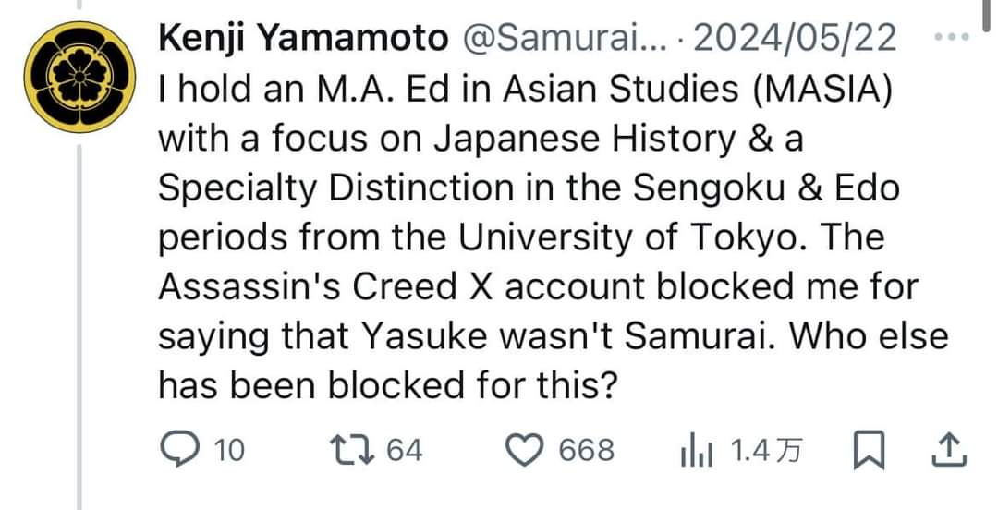Open Kenji Yamamoto's round crest avatar
Screen dimensions: 998x510
79,77
